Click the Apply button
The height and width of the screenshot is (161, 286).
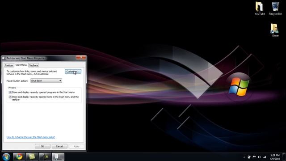pos(76,146)
